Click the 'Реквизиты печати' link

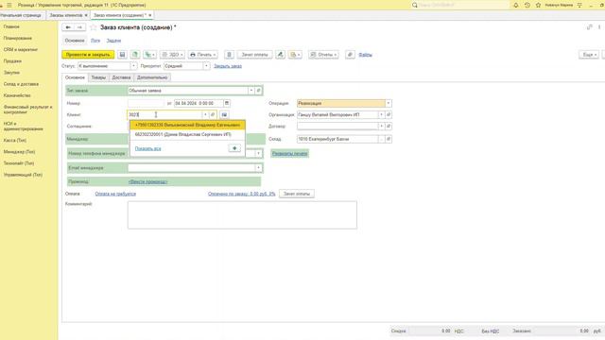tap(290, 153)
